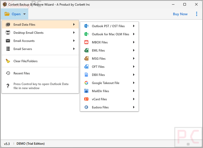Click the Email Accounts envelope icon
The height and width of the screenshot is (148, 203).
coord(8,41)
